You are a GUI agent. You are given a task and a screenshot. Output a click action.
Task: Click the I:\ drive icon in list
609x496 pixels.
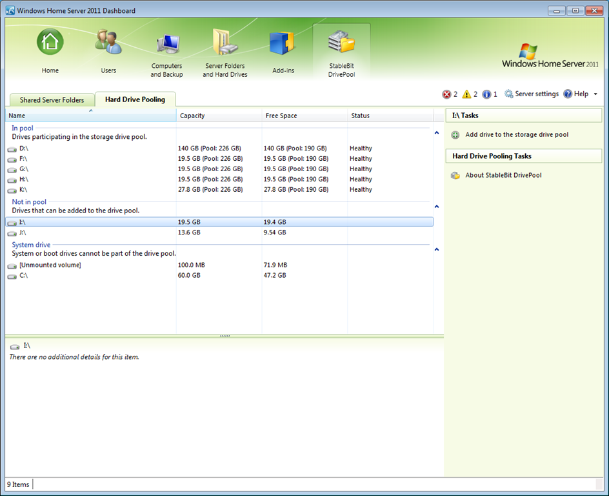click(12, 223)
